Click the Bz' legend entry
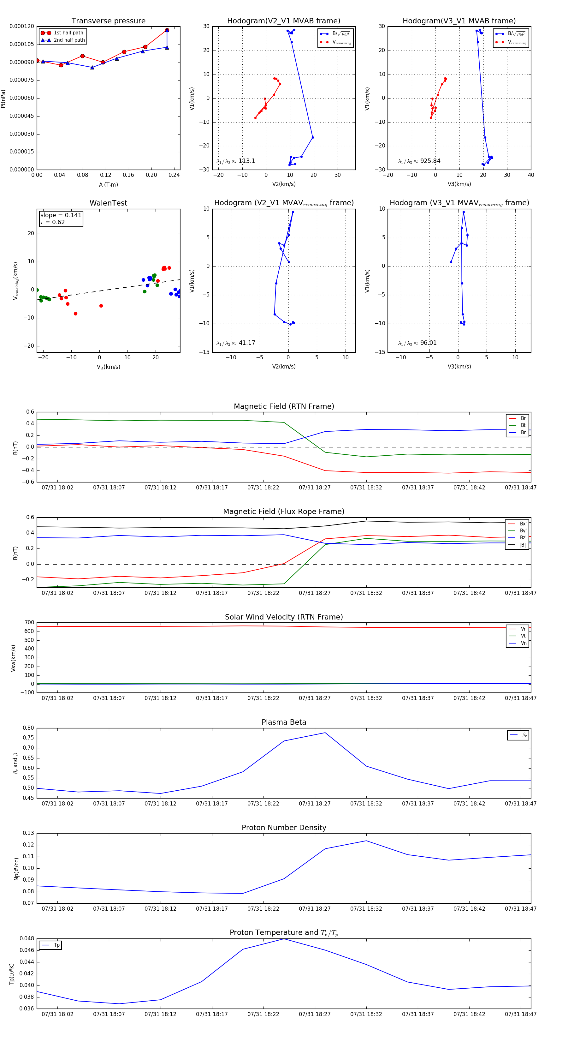The width and height of the screenshot is (568, 1042). pyautogui.click(x=517, y=538)
